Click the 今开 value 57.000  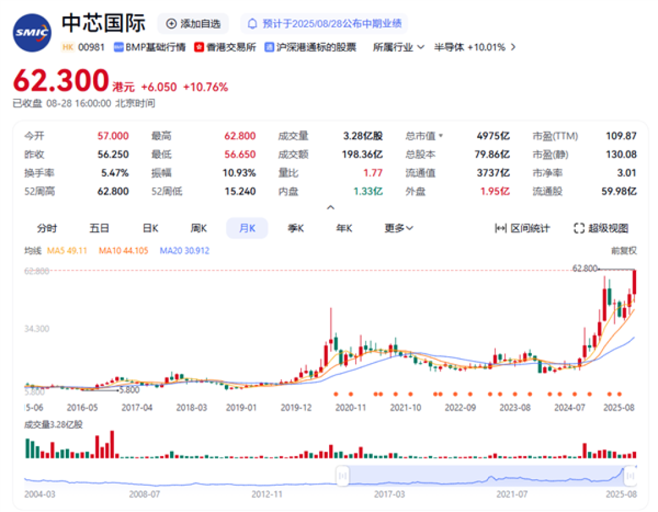pyautogui.click(x=113, y=136)
